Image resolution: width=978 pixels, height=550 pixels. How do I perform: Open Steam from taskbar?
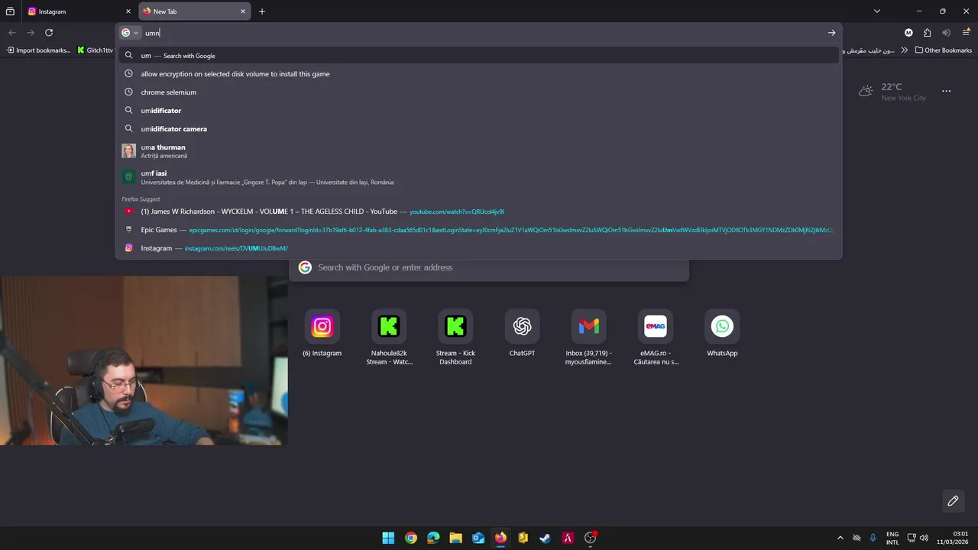pos(545,538)
